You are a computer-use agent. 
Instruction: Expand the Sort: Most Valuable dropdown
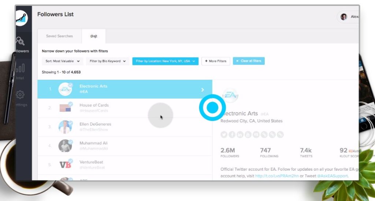(x=62, y=61)
